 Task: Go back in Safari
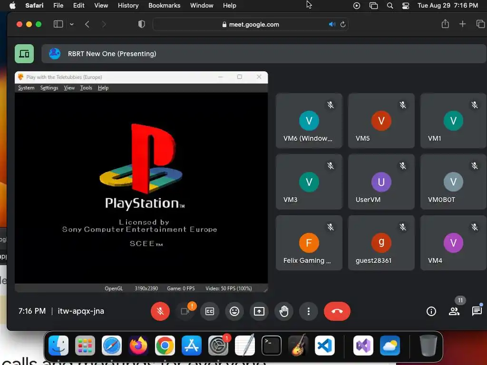pos(88,24)
